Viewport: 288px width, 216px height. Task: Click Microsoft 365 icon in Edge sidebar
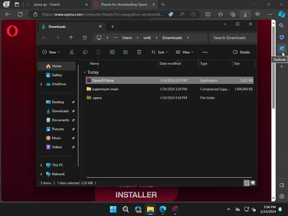click(282, 37)
